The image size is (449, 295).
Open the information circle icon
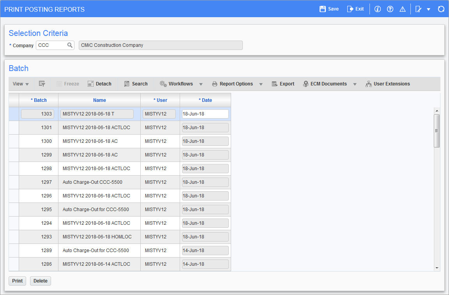coord(377,9)
